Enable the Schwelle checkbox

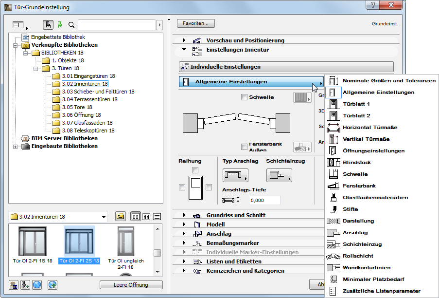tap(244, 97)
